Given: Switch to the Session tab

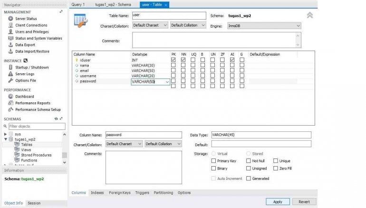Looking at the screenshot, I should tap(34, 203).
